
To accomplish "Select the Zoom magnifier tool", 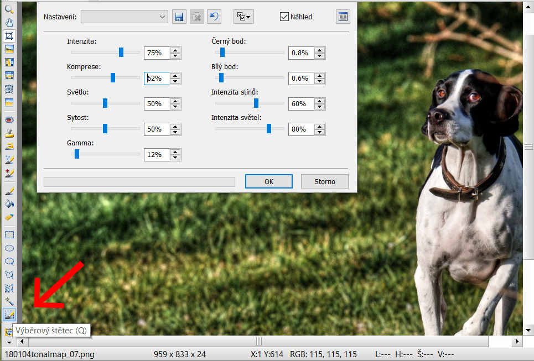I will 9,9.
